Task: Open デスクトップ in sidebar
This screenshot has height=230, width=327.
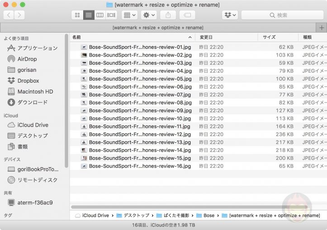Action: coord(28,136)
